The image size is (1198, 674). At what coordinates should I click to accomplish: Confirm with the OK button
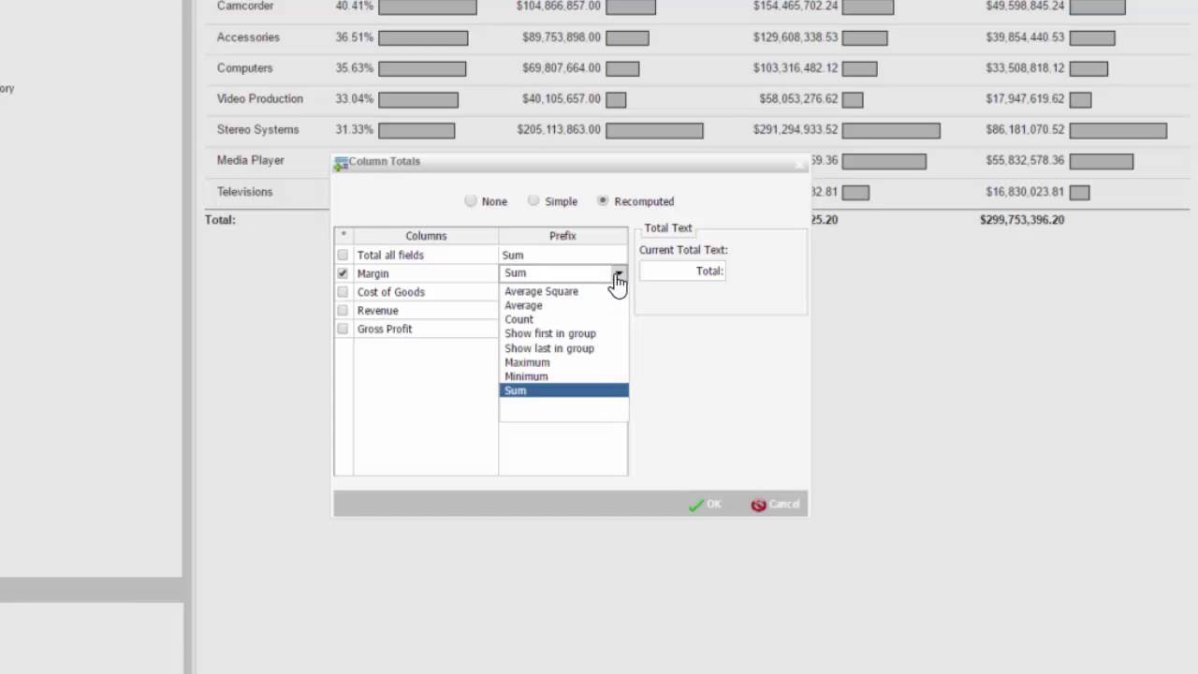pyautogui.click(x=705, y=505)
